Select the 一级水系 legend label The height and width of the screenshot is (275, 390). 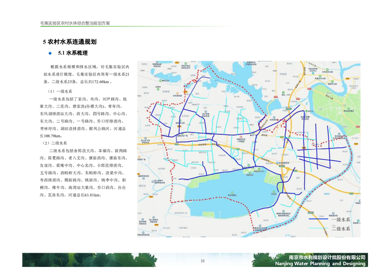(341, 219)
